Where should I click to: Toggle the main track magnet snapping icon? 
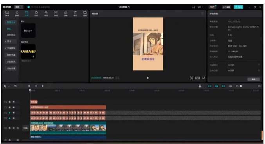coord(209,86)
